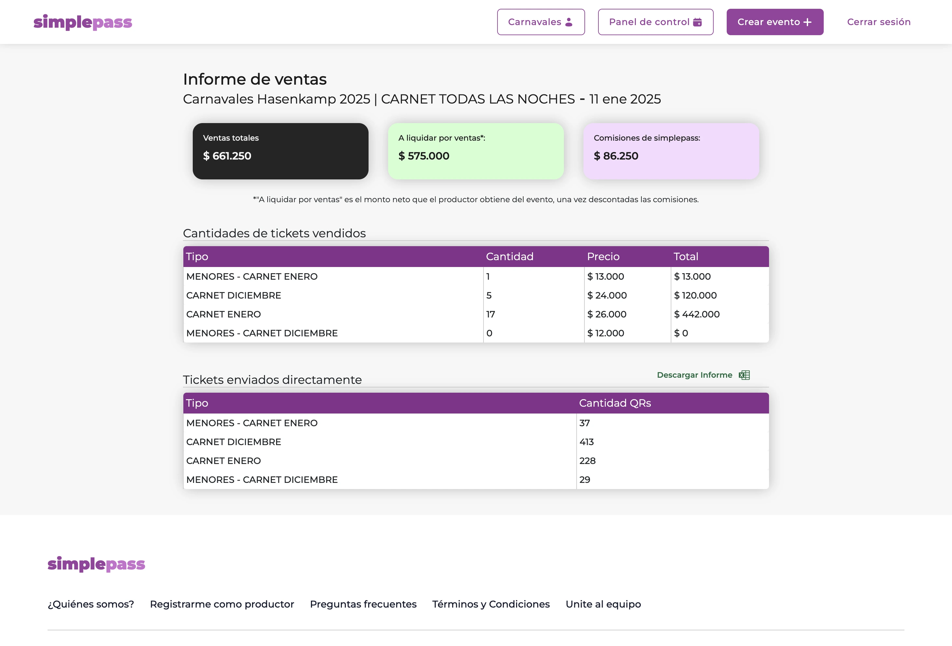This screenshot has height=646, width=952.
Task: Click Registrarme como productor
Action: (222, 604)
